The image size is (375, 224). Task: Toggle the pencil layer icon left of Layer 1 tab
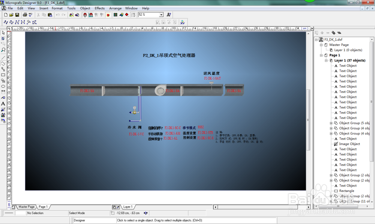click(118, 207)
